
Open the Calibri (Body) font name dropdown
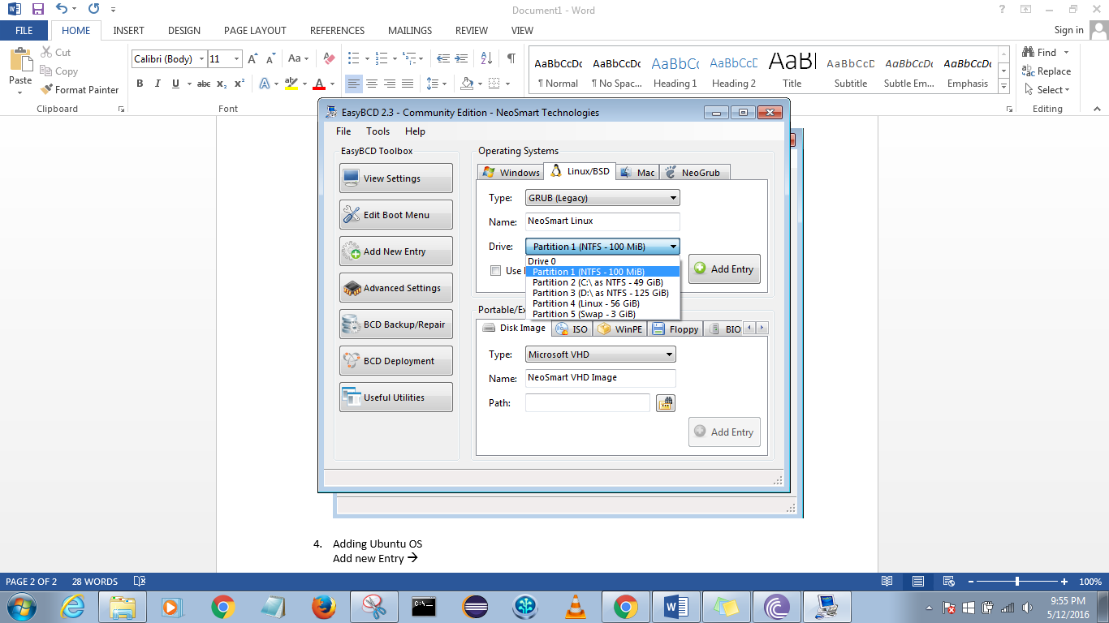(201, 59)
